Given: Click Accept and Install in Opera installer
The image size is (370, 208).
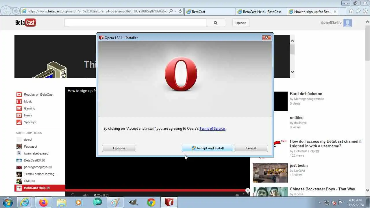Looking at the screenshot, I should tap(207, 148).
